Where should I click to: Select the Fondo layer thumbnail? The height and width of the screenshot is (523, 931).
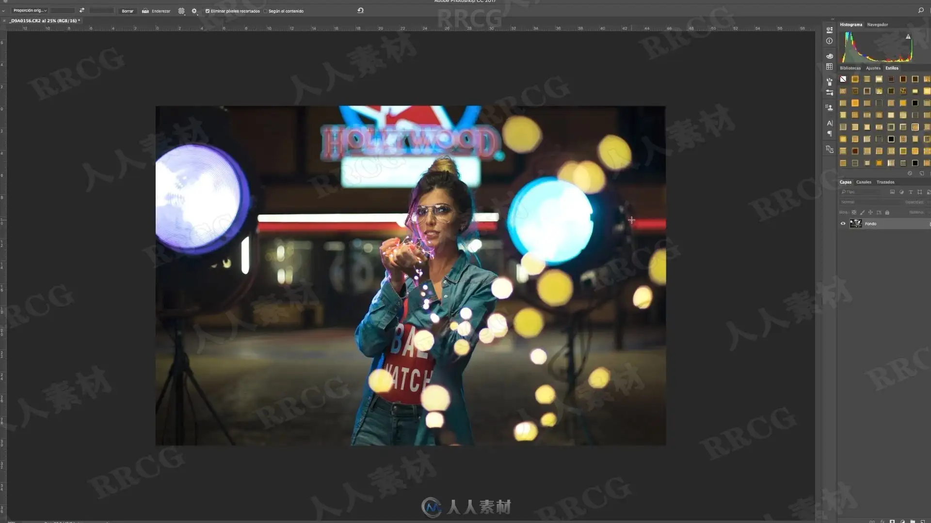[x=856, y=224]
